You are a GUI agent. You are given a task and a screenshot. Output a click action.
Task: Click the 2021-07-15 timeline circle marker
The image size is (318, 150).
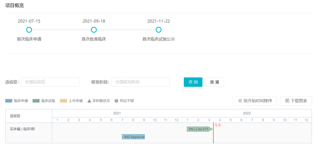point(29,30)
